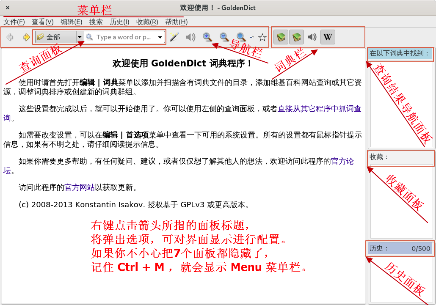The height and width of the screenshot is (305, 436).
Task: Open the 文件(F) menu
Action: [x=14, y=22]
